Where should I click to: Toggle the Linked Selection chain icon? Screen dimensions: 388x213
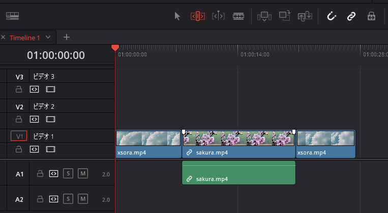(351, 16)
